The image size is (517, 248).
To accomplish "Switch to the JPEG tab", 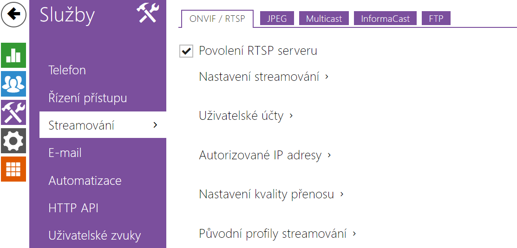I will click(276, 19).
